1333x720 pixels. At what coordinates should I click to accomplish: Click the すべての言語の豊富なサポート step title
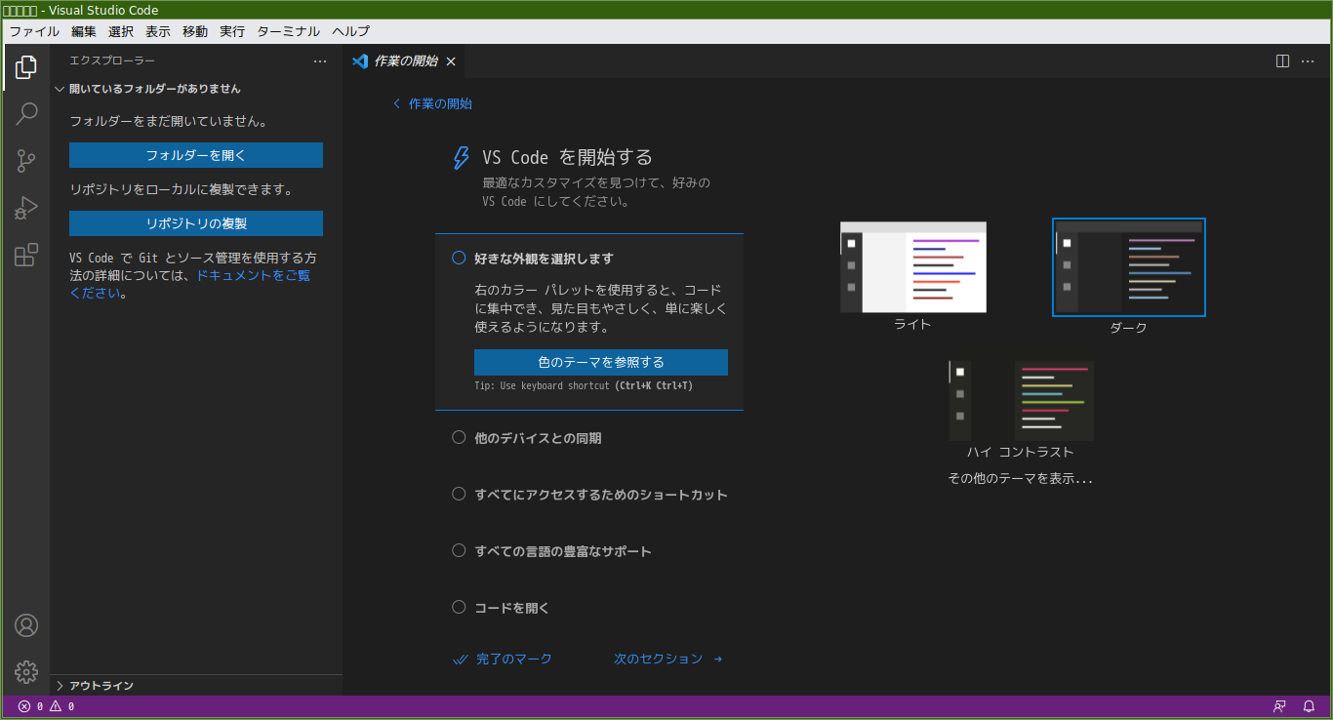(x=563, y=551)
